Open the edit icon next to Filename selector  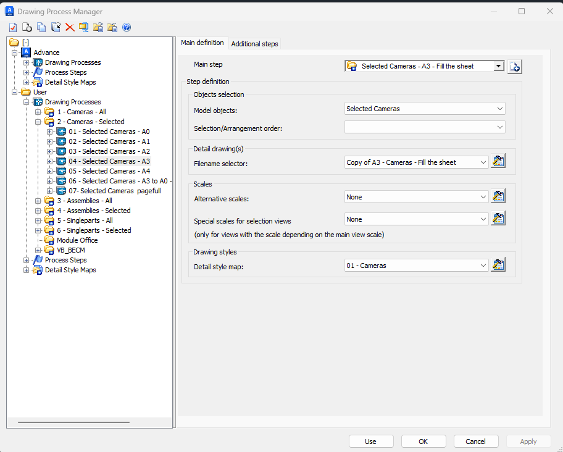pyautogui.click(x=498, y=161)
